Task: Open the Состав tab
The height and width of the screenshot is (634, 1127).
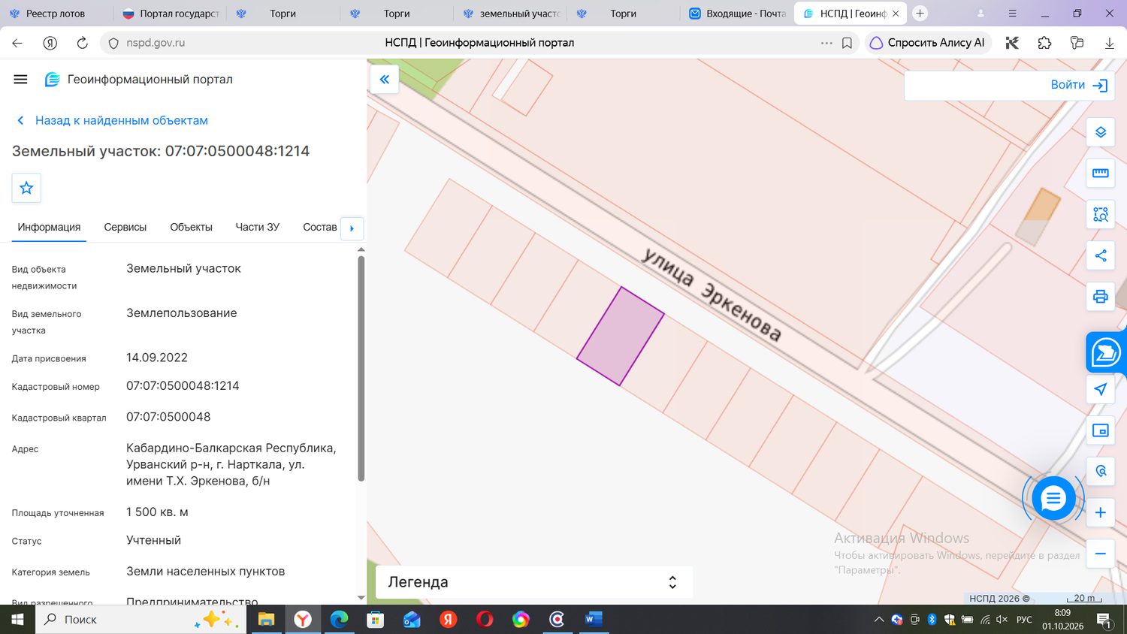Action: [x=319, y=227]
